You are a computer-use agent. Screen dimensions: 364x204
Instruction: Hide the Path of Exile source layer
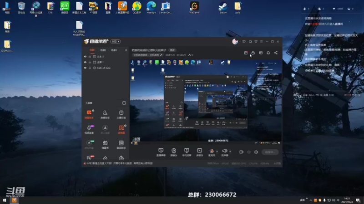85,68
